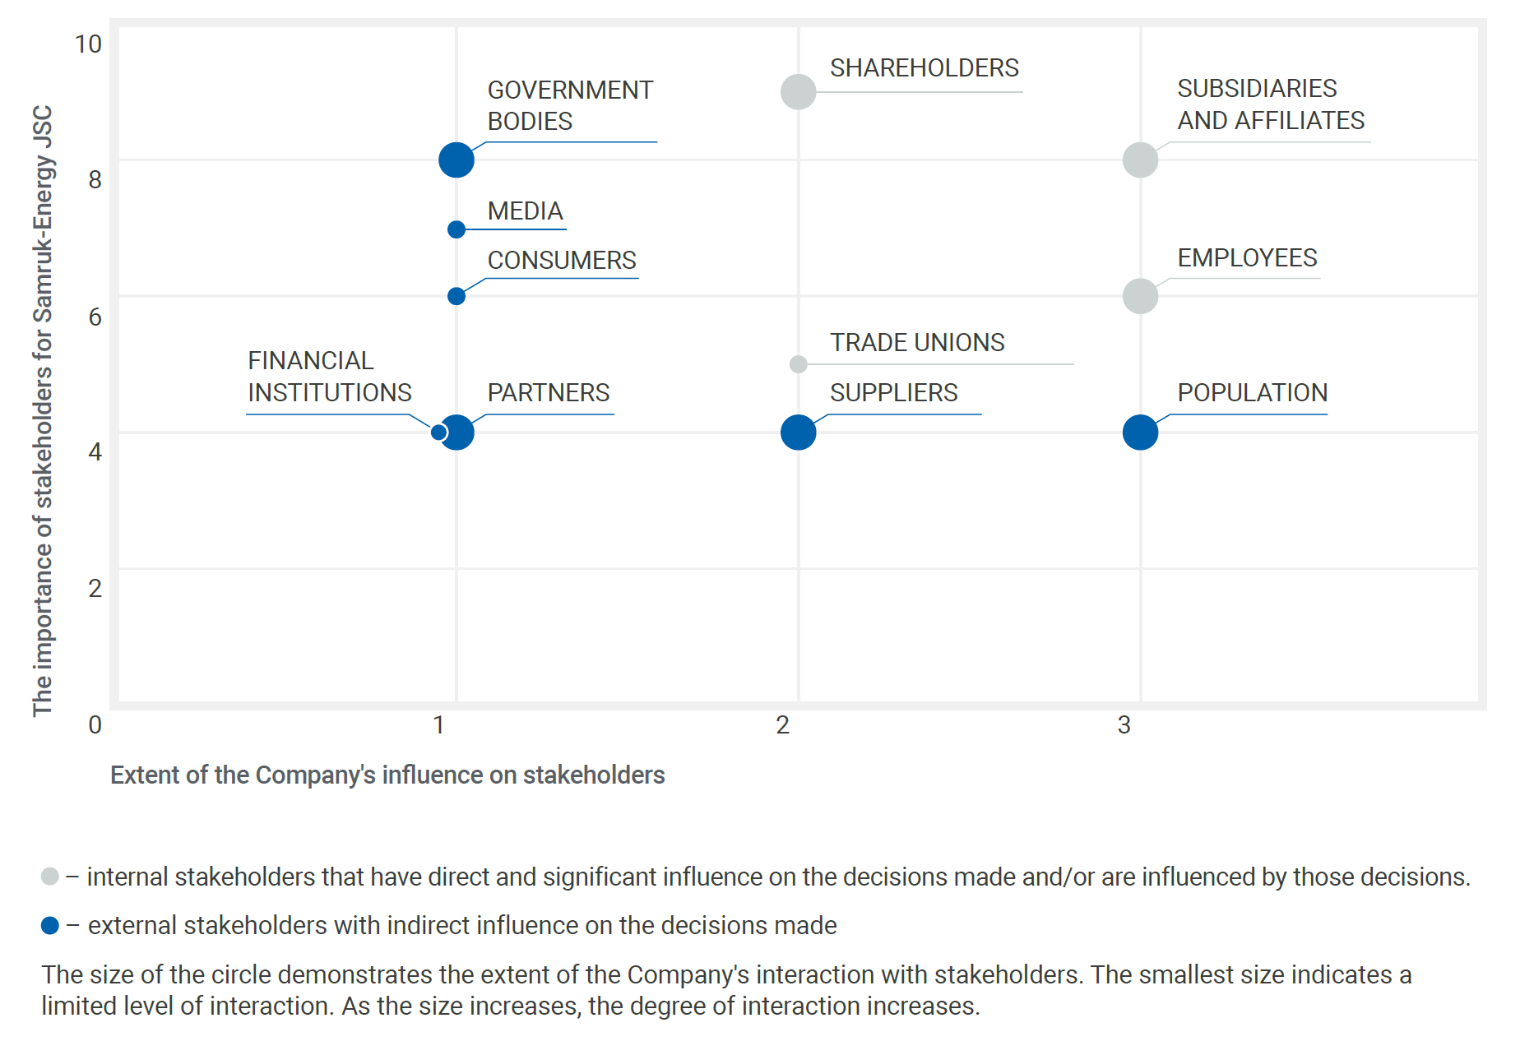
Task: Click the FINANCIAL INSTITUTIONS text label
Action: (x=329, y=377)
